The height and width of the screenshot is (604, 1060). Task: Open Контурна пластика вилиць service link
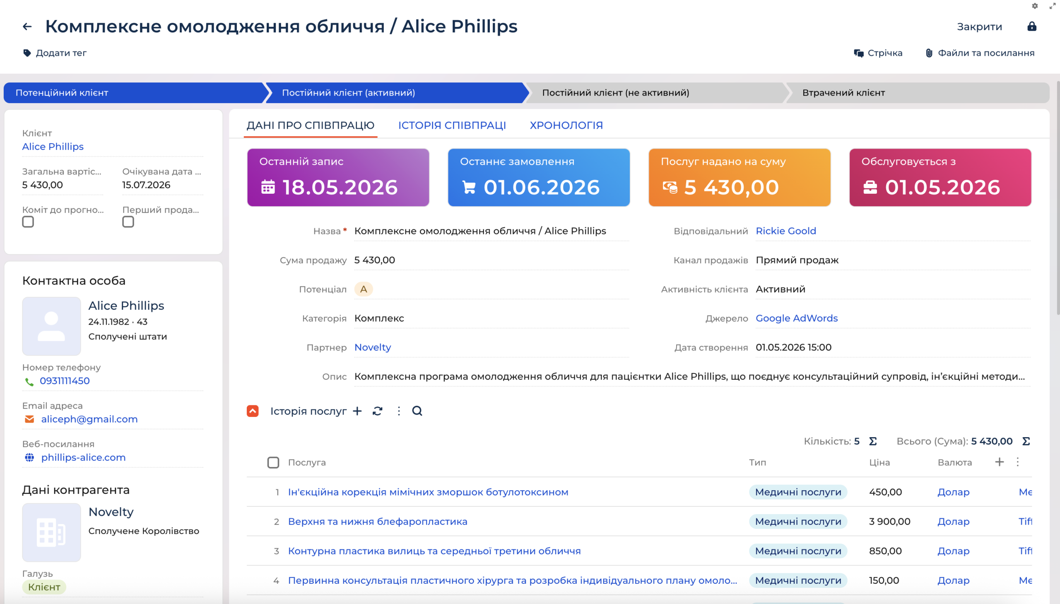point(434,551)
